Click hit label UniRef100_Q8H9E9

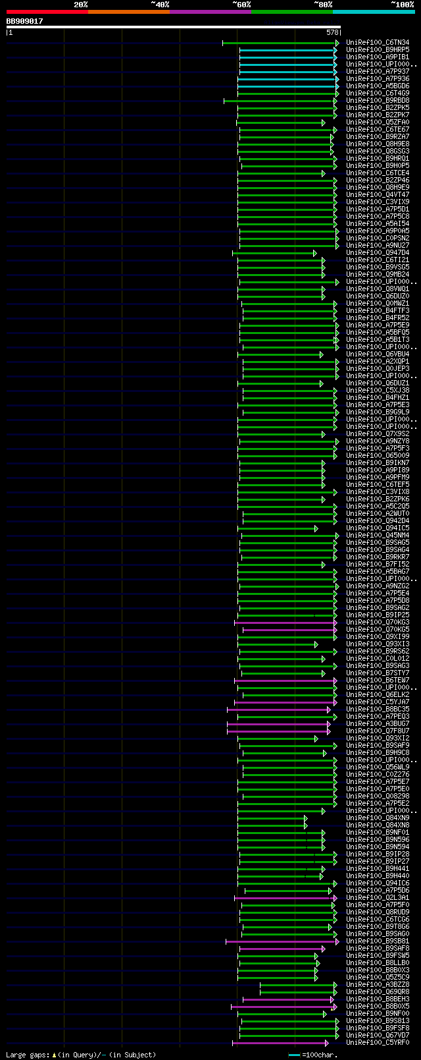click(378, 188)
